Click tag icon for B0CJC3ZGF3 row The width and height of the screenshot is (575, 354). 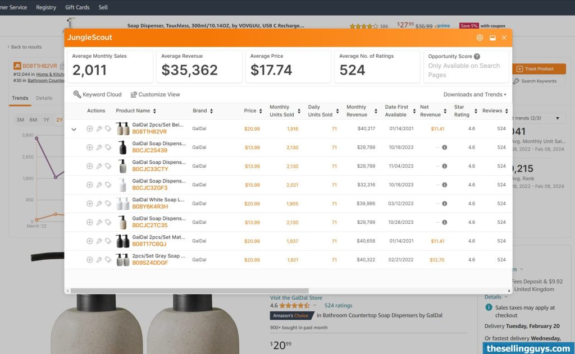tap(108, 185)
